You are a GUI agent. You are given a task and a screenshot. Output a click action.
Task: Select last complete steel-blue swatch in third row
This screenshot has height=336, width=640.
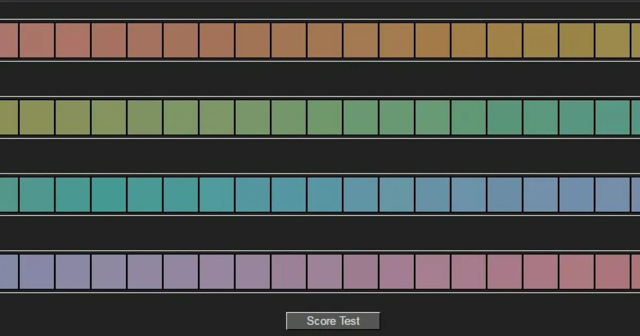(x=612, y=195)
